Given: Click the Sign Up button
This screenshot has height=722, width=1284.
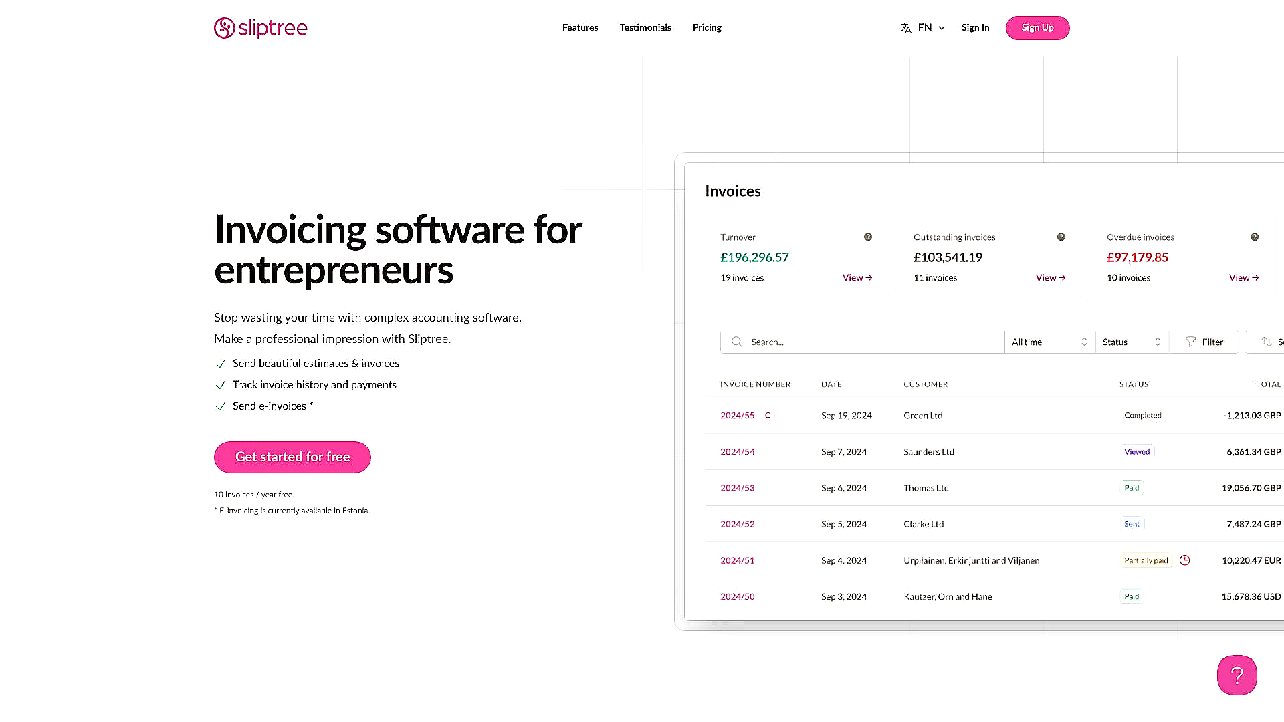Looking at the screenshot, I should [x=1037, y=28].
